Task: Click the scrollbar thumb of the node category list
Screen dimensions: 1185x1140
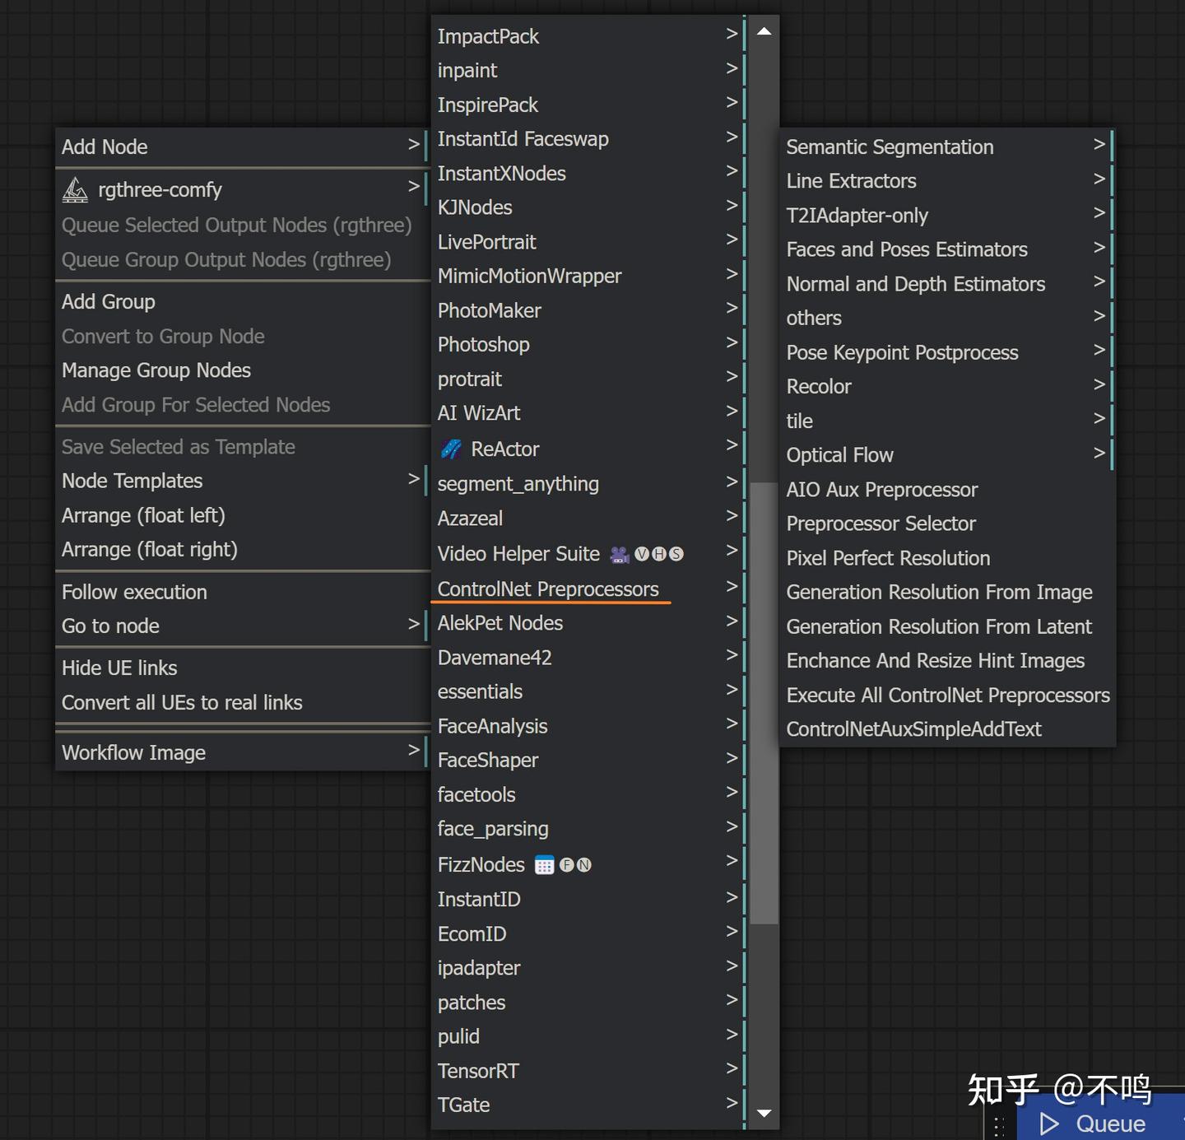Action: 764,703
